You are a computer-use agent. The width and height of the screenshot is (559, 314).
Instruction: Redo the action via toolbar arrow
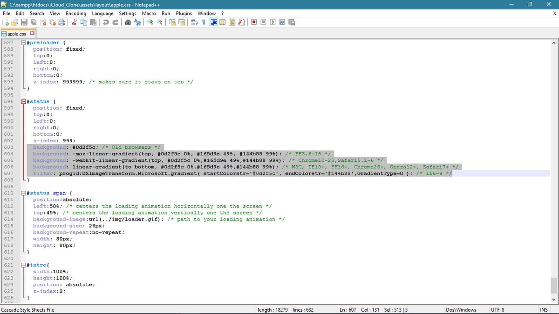pos(115,22)
